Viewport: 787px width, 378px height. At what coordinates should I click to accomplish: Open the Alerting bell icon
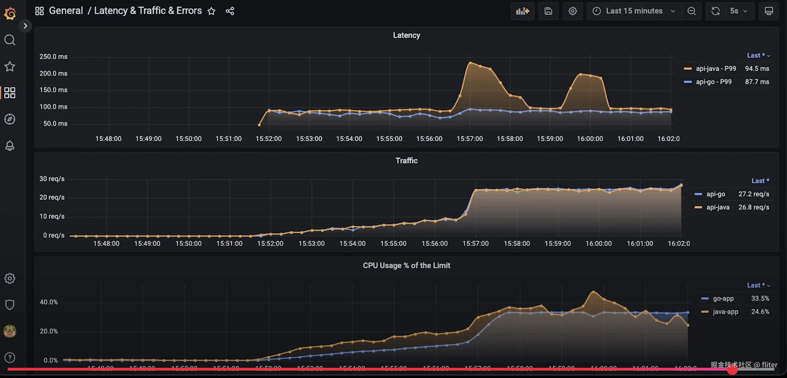tap(10, 146)
